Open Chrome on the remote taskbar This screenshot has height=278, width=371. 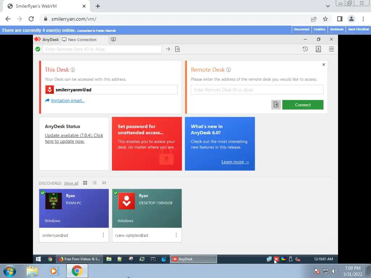(x=50, y=259)
